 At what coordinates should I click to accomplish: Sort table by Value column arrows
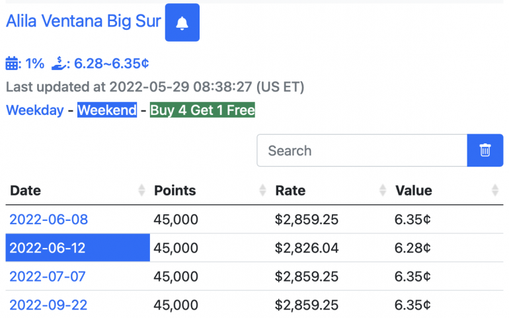point(495,190)
